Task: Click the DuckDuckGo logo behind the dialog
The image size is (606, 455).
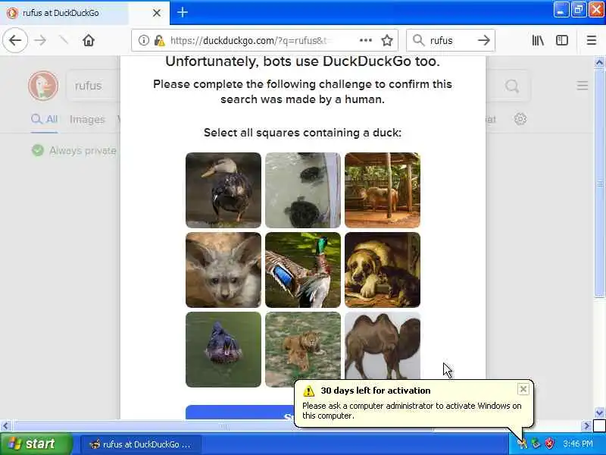Action: point(43,86)
